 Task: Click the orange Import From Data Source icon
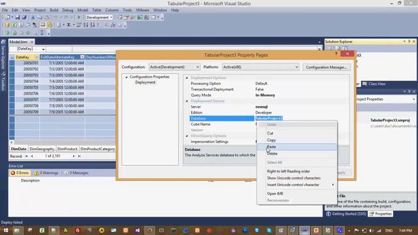point(7,25)
